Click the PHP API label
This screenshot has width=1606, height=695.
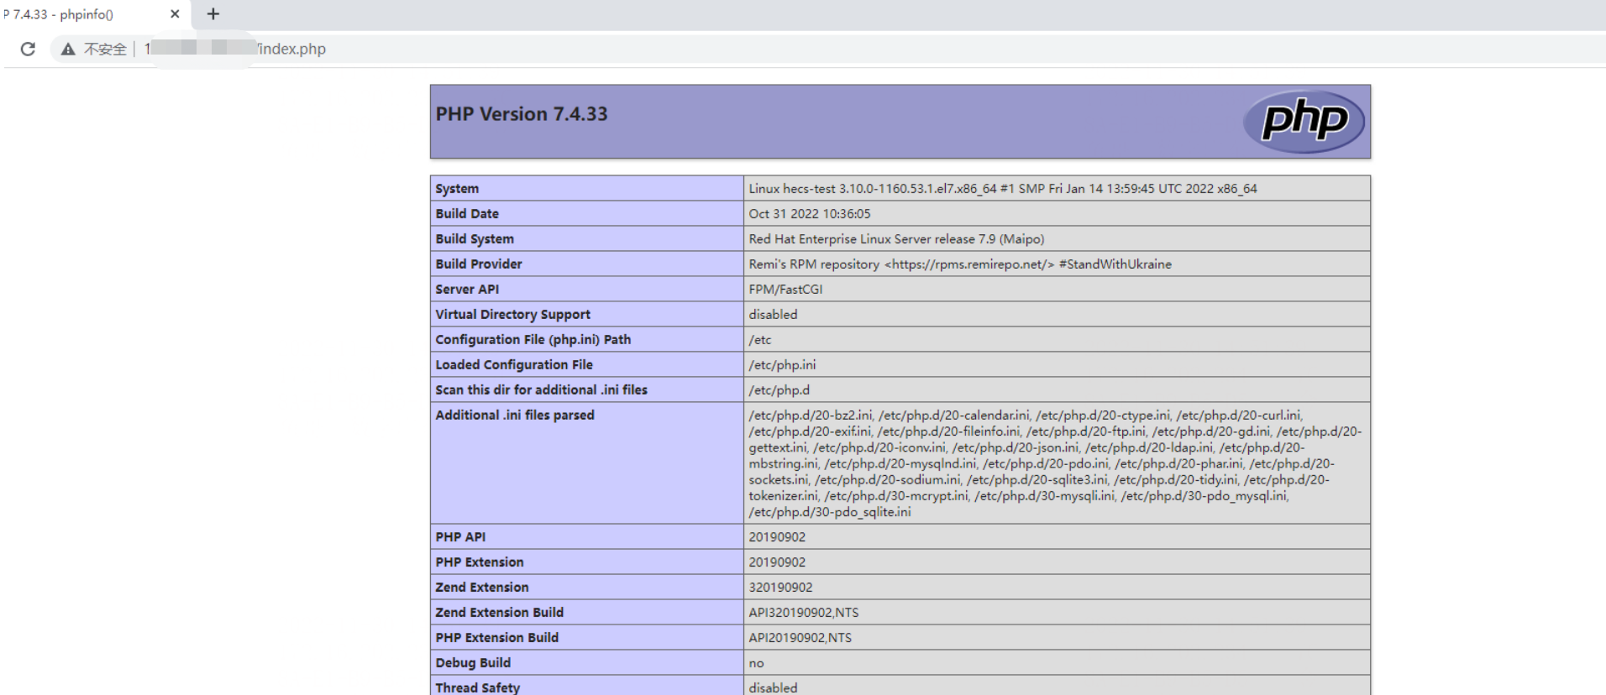pyautogui.click(x=460, y=537)
